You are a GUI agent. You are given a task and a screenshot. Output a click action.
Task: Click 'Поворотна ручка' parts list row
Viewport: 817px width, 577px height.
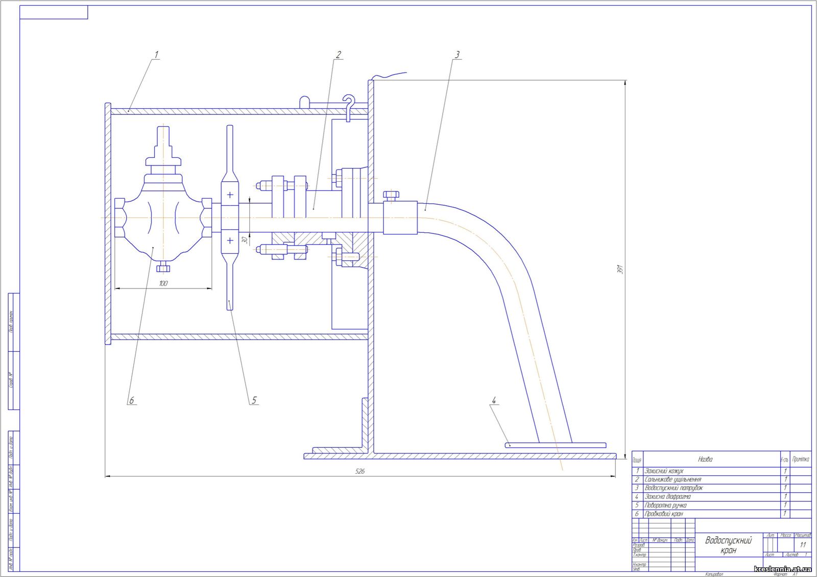tap(665, 505)
